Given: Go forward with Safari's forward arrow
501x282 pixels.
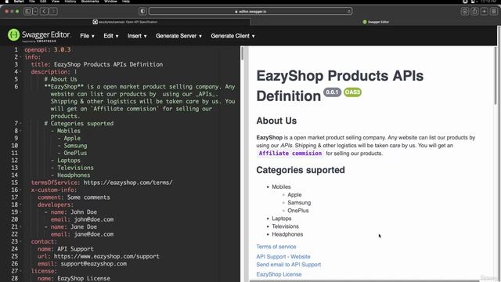Looking at the screenshot, I should pyautogui.click(x=53, y=12).
